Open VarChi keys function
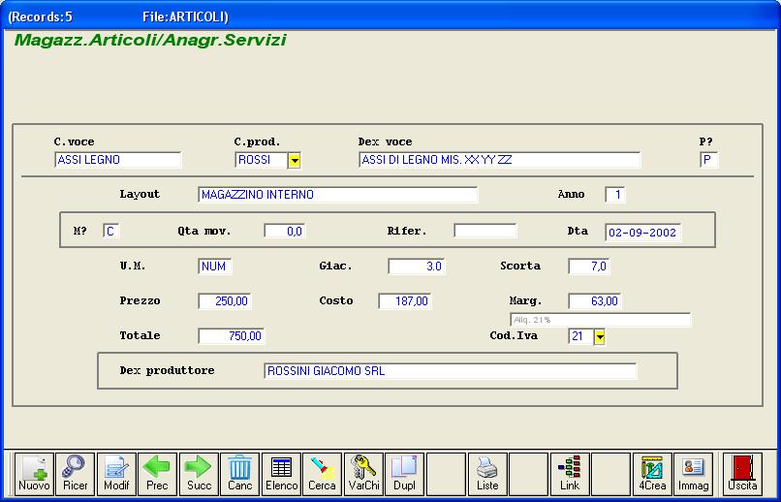 363,474
